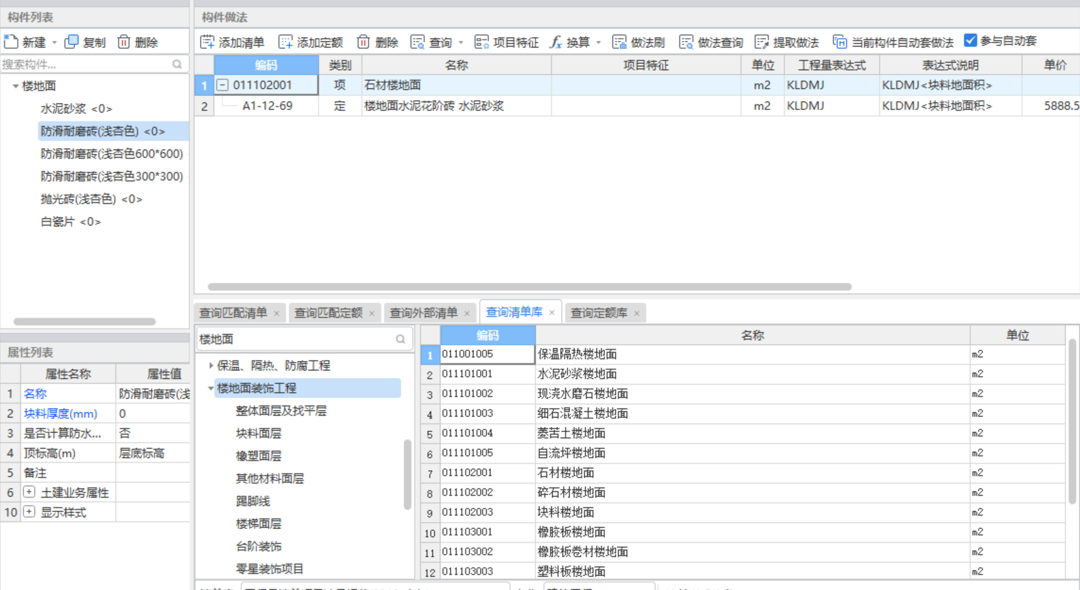The image size is (1080, 590).
Task: Click the magnifier icon in 楼地面 search box
Action: tap(400, 339)
